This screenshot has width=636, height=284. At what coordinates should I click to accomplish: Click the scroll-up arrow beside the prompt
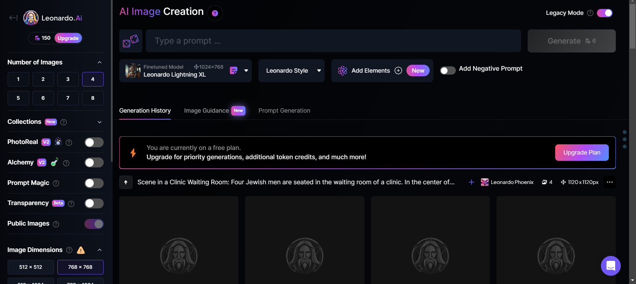tap(126, 182)
